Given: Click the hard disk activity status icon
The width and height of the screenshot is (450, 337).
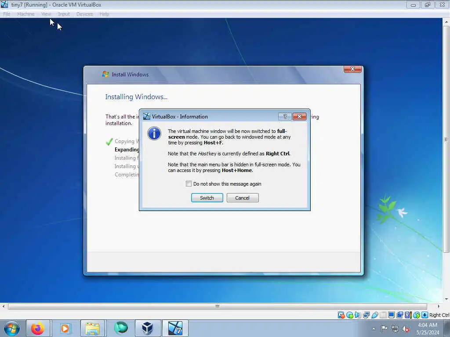Looking at the screenshot, I should pyautogui.click(x=341, y=315).
